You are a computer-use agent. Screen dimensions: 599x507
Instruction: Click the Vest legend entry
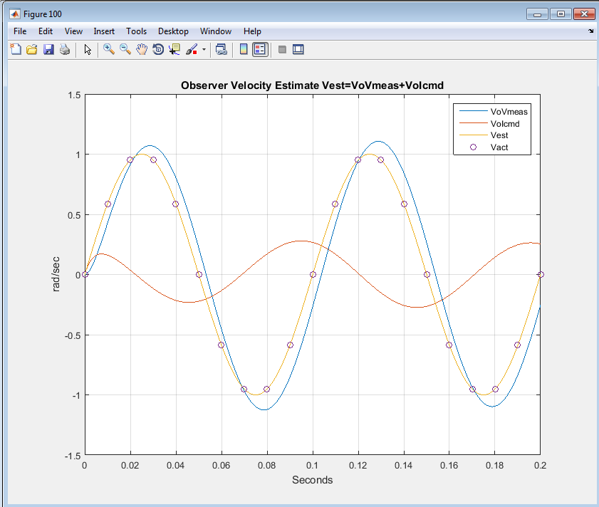(499, 135)
